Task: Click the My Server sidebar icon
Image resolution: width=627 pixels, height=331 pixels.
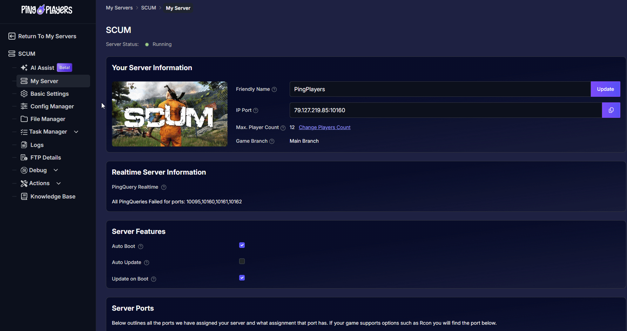Action: click(24, 81)
